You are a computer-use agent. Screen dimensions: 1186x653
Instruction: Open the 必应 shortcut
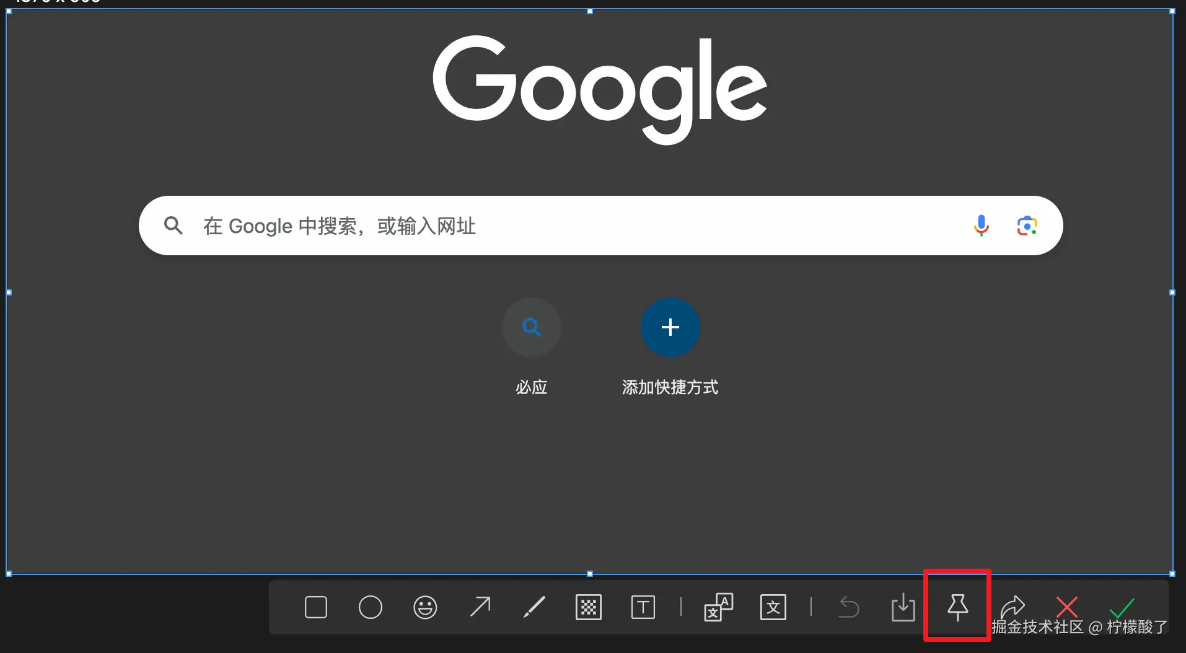[532, 327]
